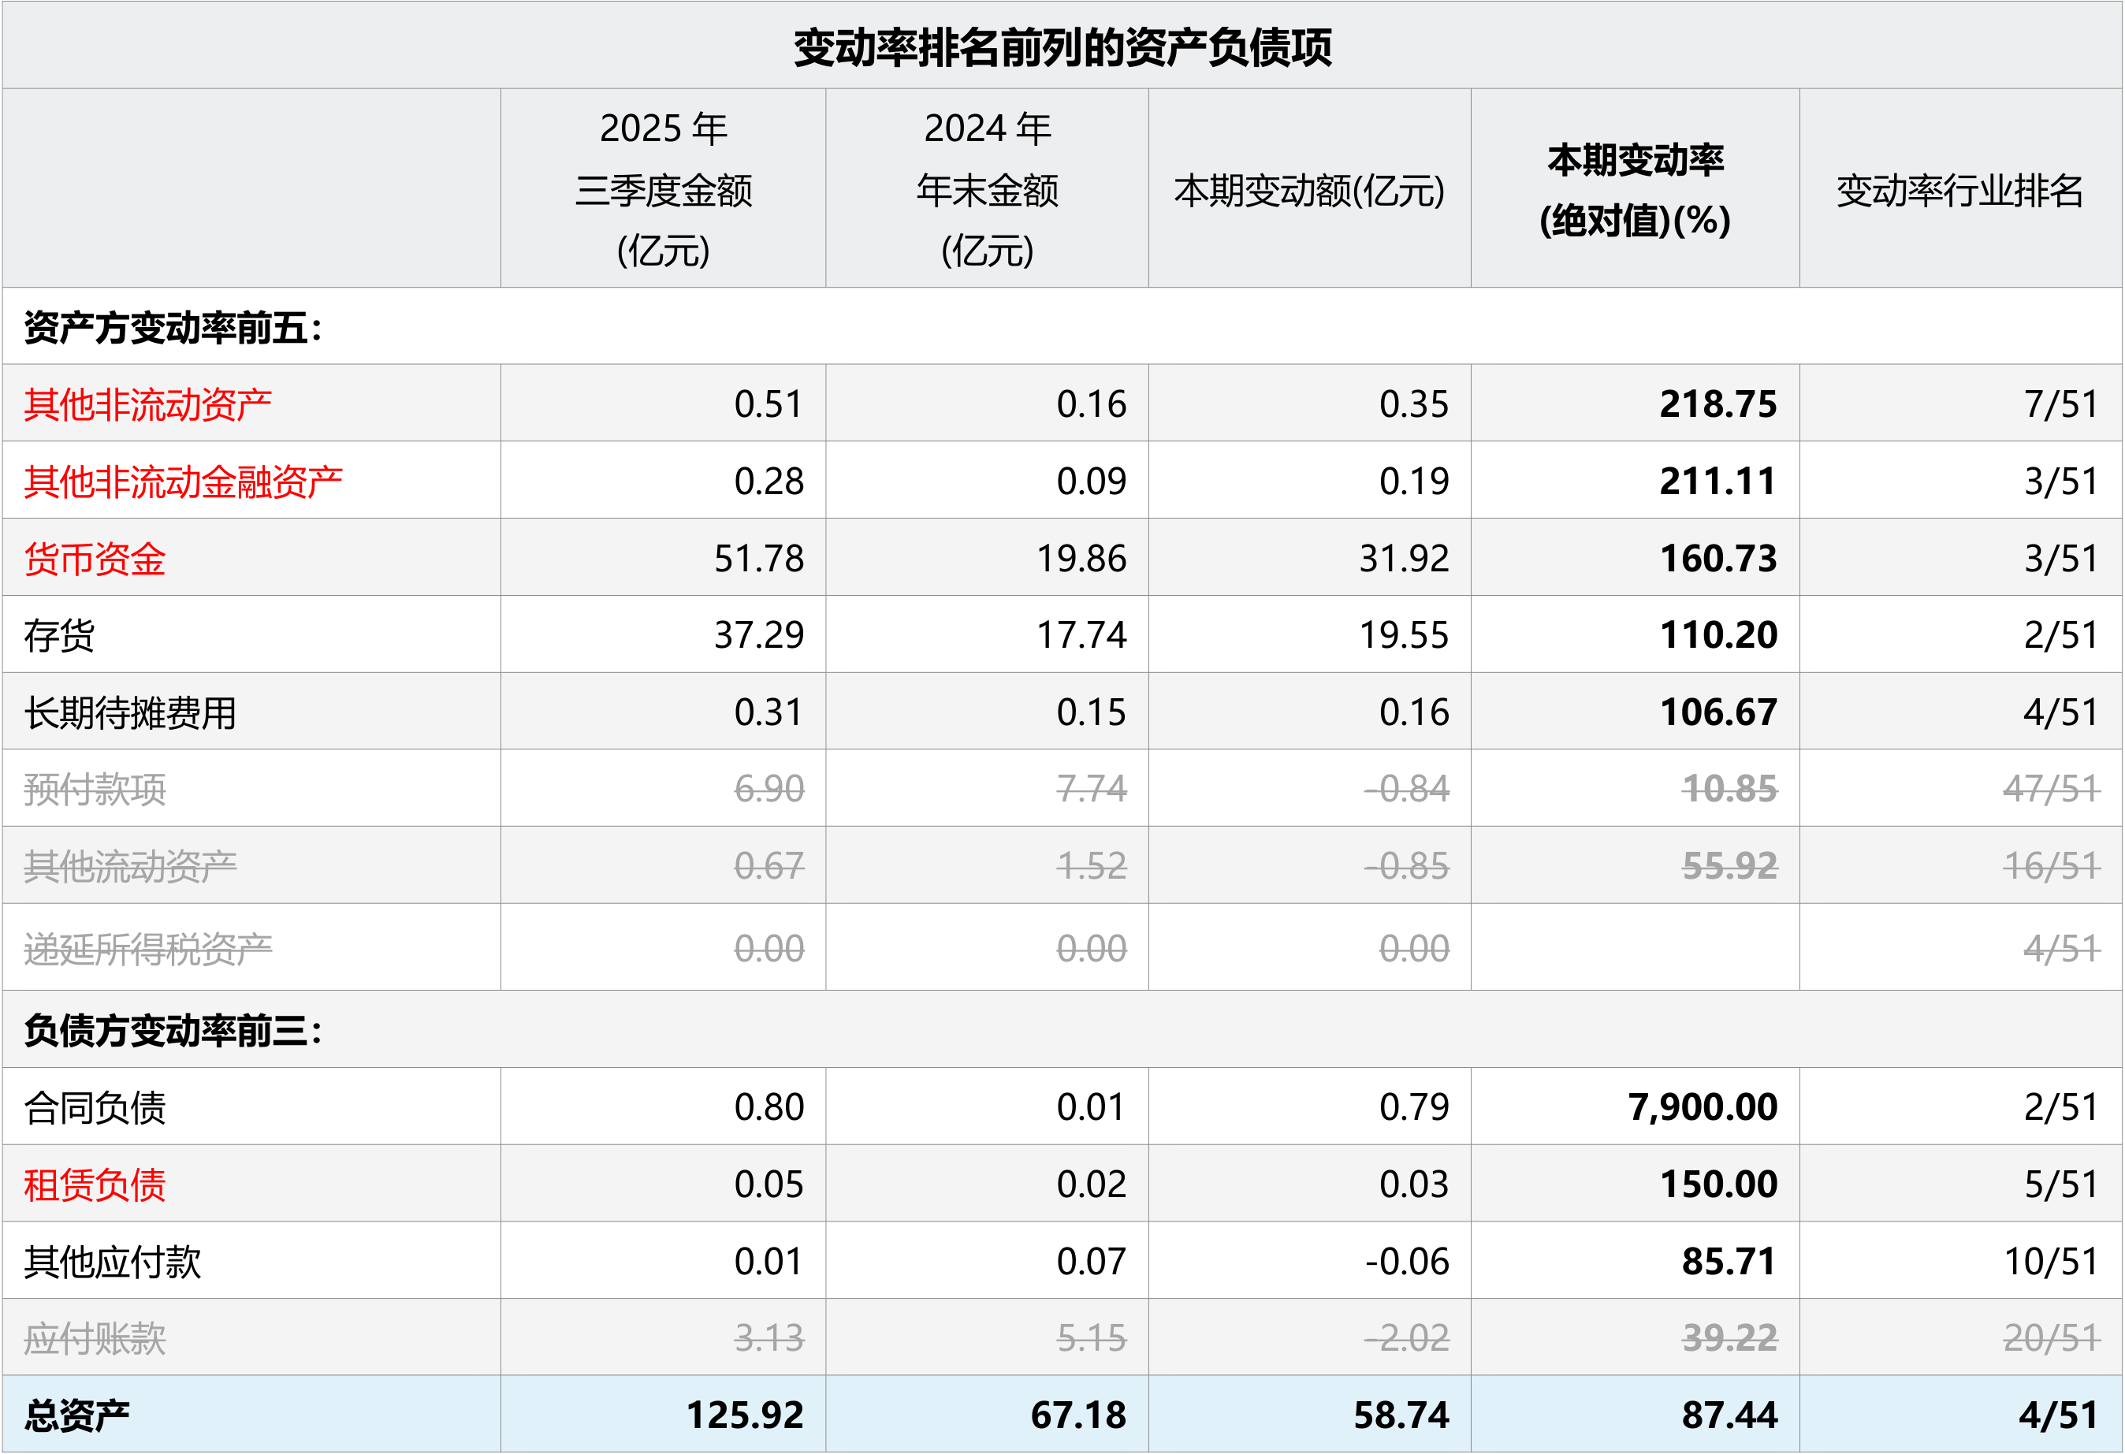
Task: Click the 本期变动率(绝对值) column header
Action: [1634, 189]
